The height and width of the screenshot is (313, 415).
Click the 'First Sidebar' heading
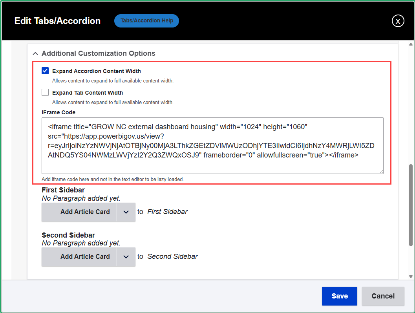coord(63,190)
